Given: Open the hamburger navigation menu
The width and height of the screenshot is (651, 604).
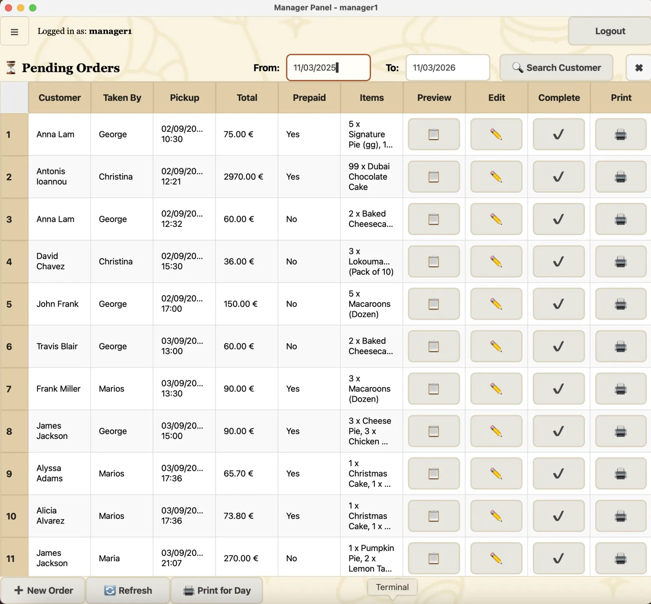Looking at the screenshot, I should pyautogui.click(x=15, y=31).
